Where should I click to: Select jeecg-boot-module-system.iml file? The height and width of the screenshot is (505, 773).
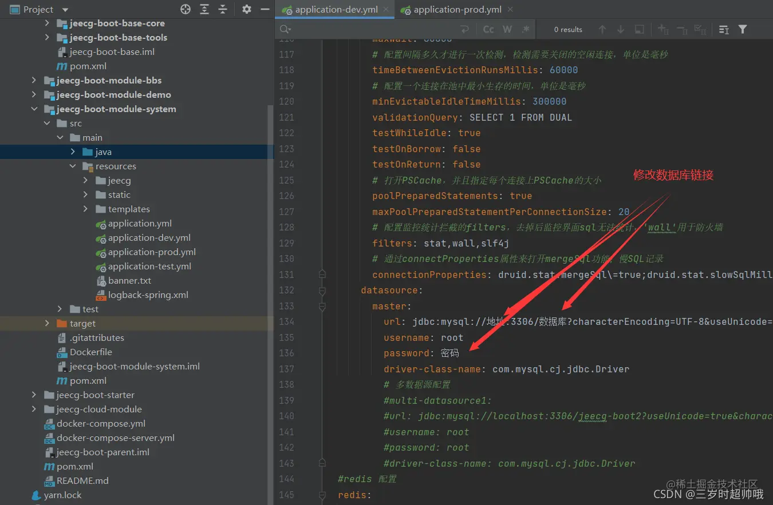135,367
